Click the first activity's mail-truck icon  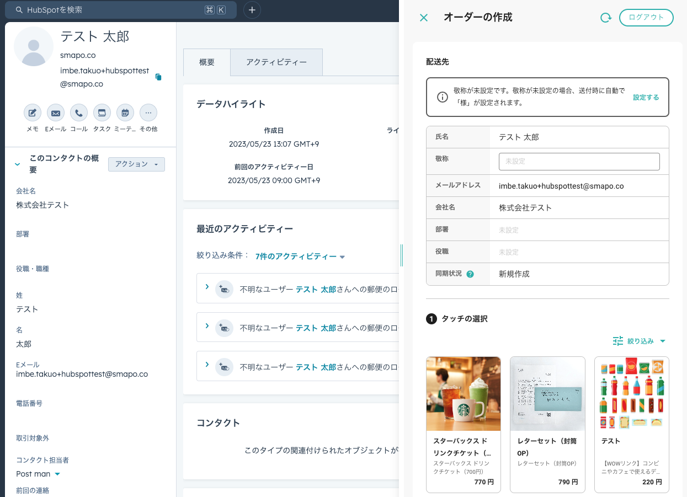pos(224,289)
